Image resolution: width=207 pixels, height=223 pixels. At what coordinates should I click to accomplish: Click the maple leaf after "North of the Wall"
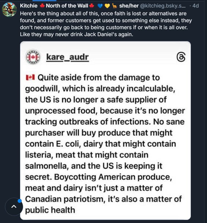[x=92, y=6]
